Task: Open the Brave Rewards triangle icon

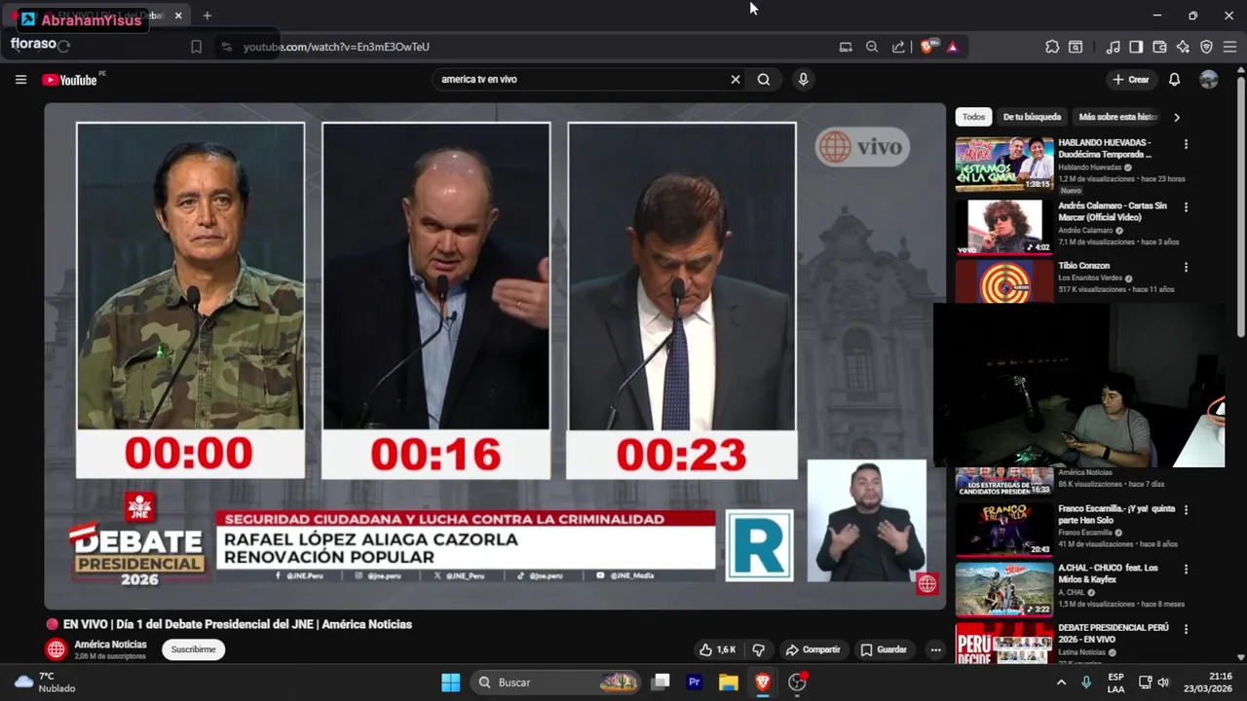Action: point(953,47)
